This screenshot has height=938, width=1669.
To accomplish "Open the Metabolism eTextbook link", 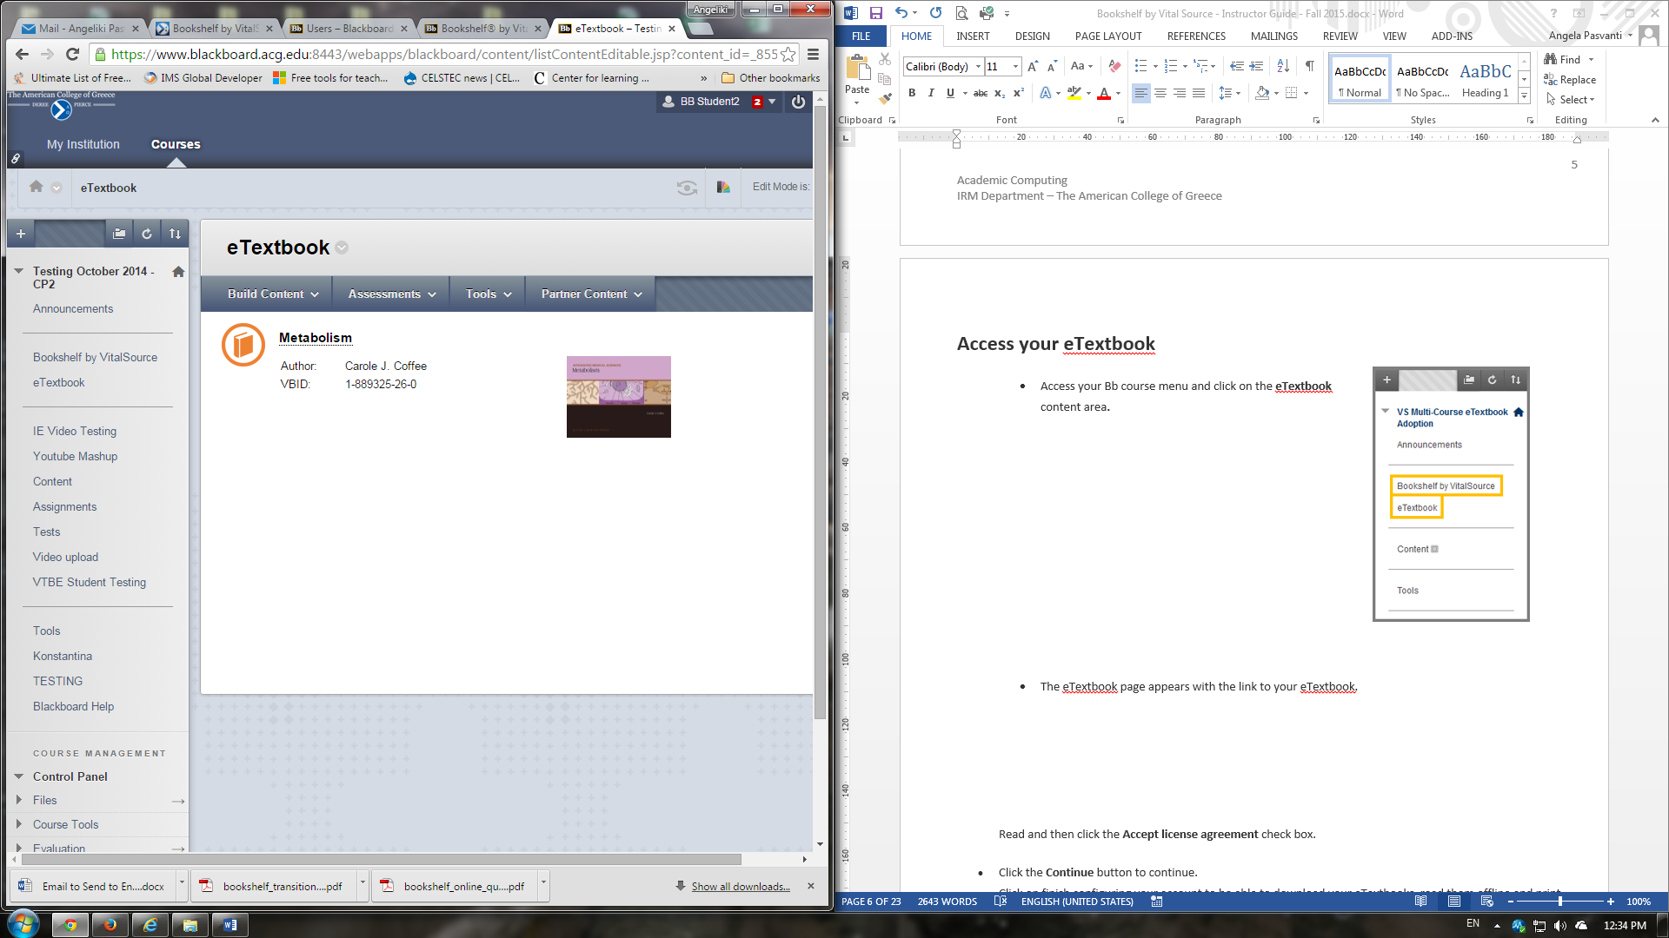I will point(315,338).
